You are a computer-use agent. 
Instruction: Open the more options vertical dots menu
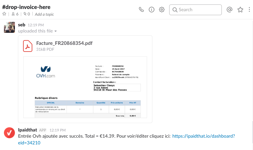tap(249, 10)
